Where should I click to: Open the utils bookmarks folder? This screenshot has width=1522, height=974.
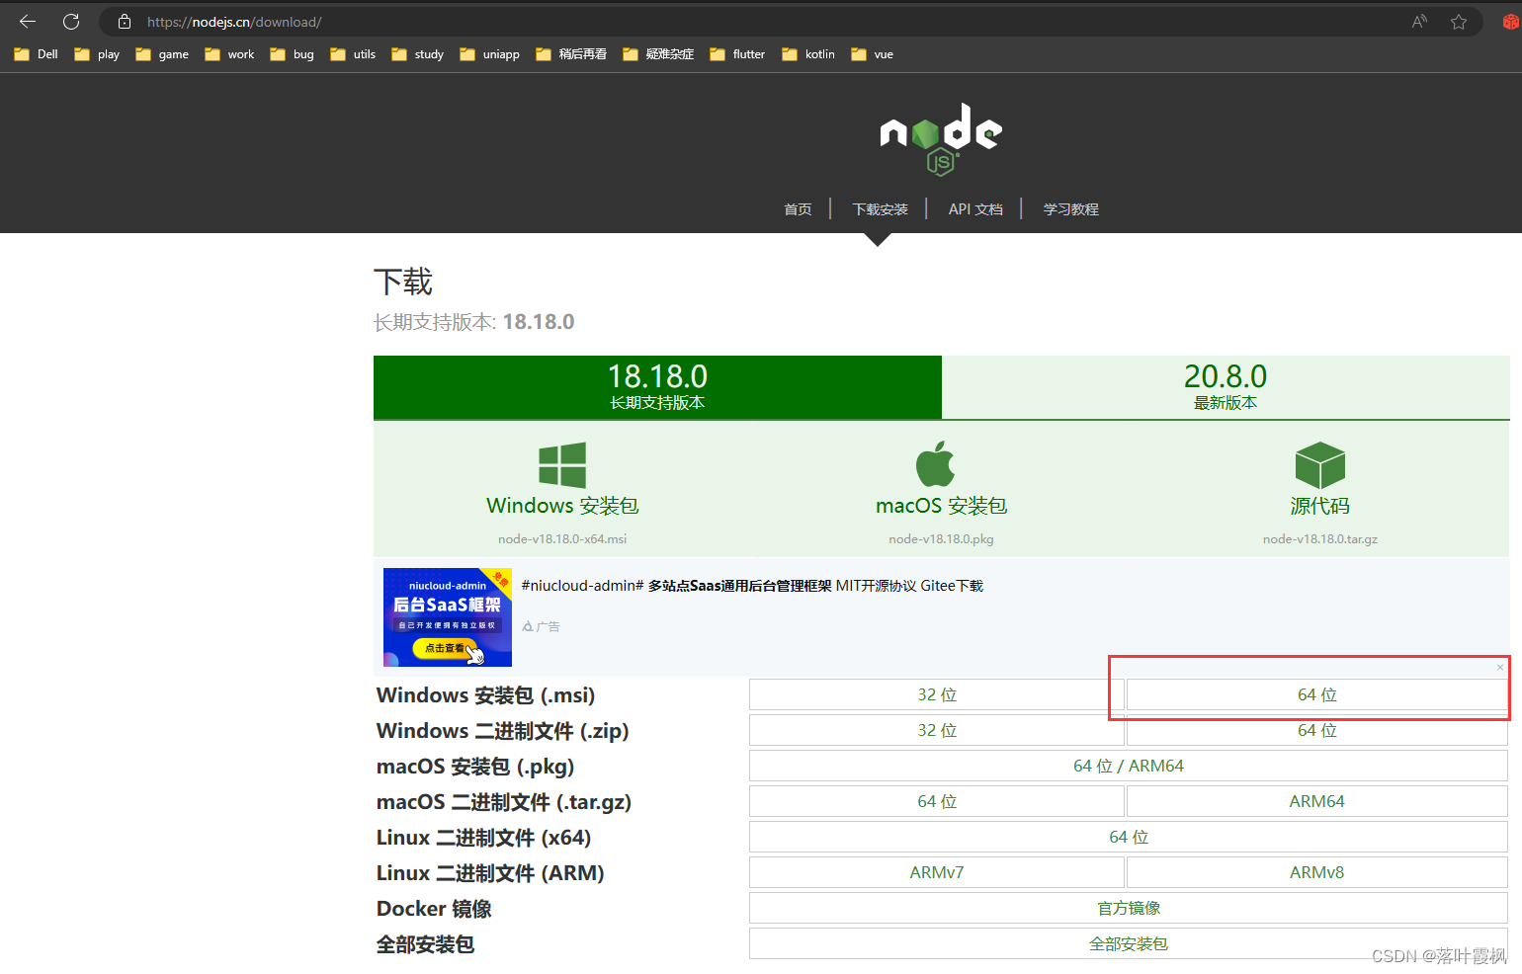(x=353, y=54)
